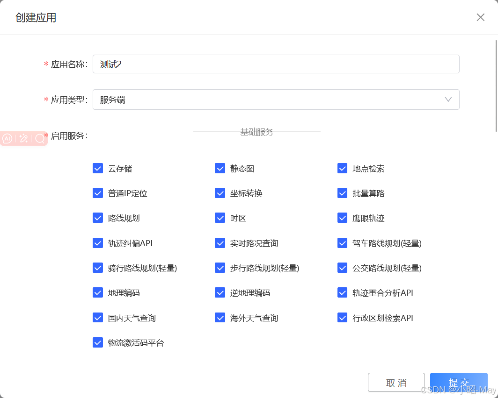Image resolution: width=498 pixels, height=398 pixels.
Task: Disable 步行路线规划(轻量) checkbox
Action: pyautogui.click(x=220, y=268)
